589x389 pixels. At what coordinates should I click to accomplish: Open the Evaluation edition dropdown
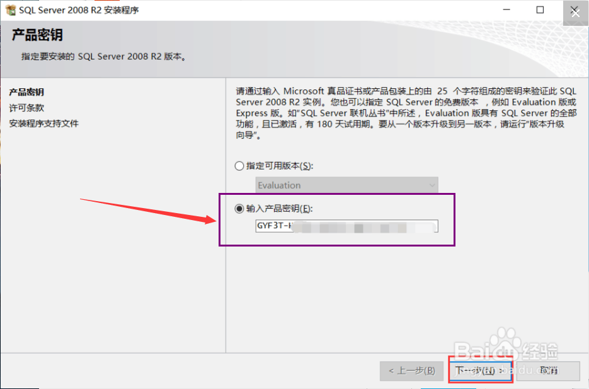(x=346, y=185)
